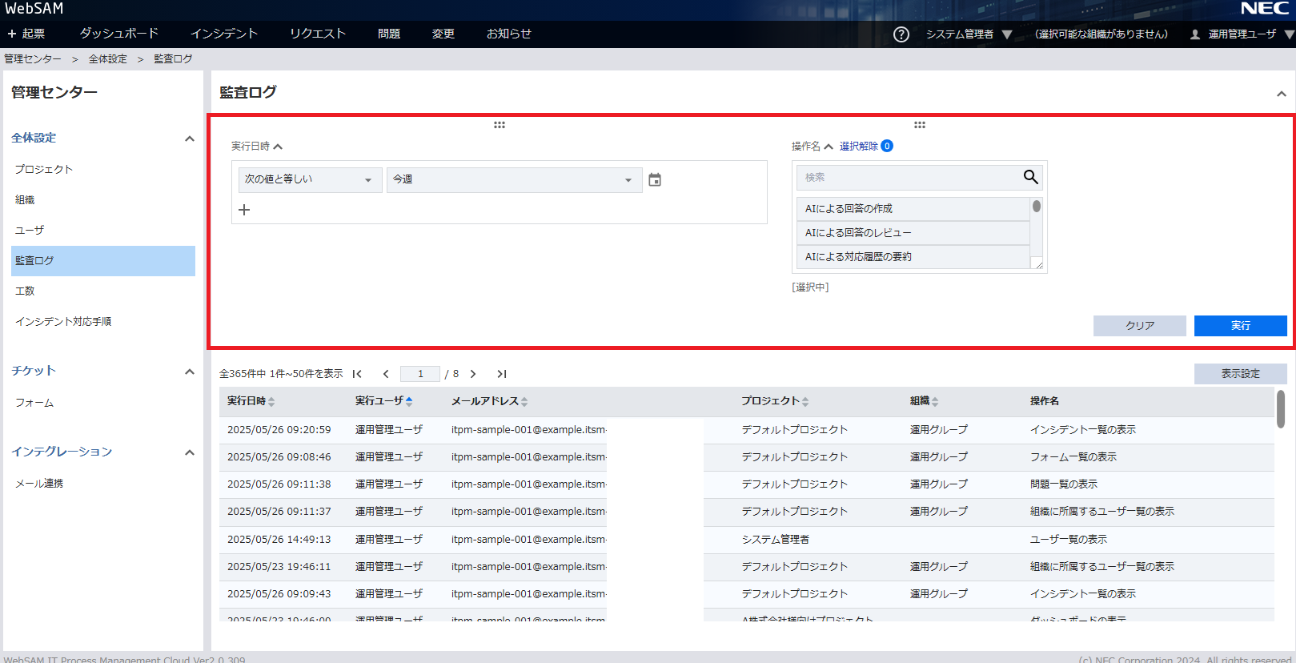The height and width of the screenshot is (663, 1296).
Task: Open the 次の値と等しい condition dropdown
Action: pos(310,180)
